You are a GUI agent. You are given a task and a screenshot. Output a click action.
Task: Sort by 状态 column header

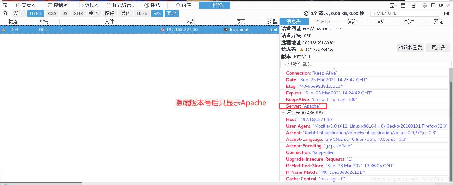(14, 21)
